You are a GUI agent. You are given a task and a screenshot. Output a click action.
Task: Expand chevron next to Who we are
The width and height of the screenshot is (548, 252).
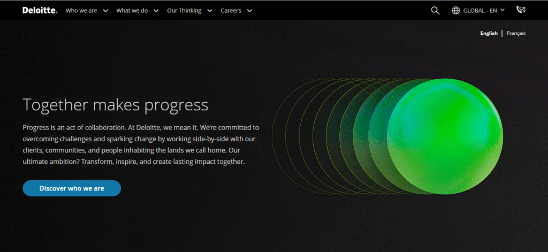point(105,11)
